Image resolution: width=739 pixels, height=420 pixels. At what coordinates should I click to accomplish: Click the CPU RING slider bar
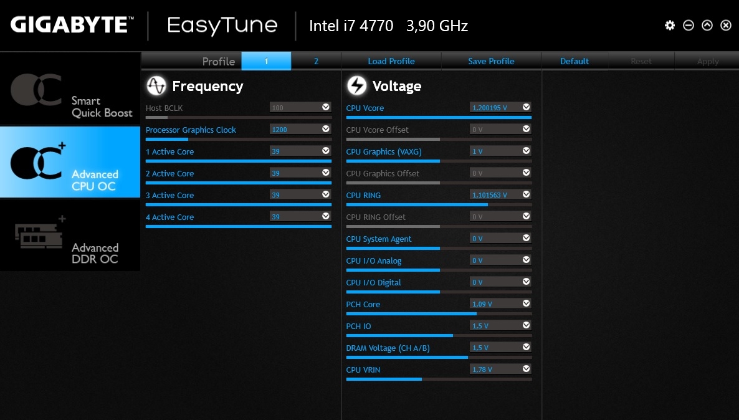tap(439, 204)
